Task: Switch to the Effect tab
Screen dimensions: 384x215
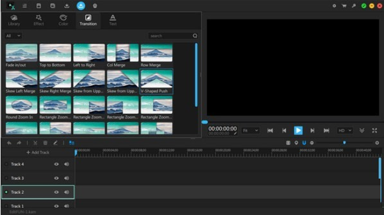Action: pos(39,21)
